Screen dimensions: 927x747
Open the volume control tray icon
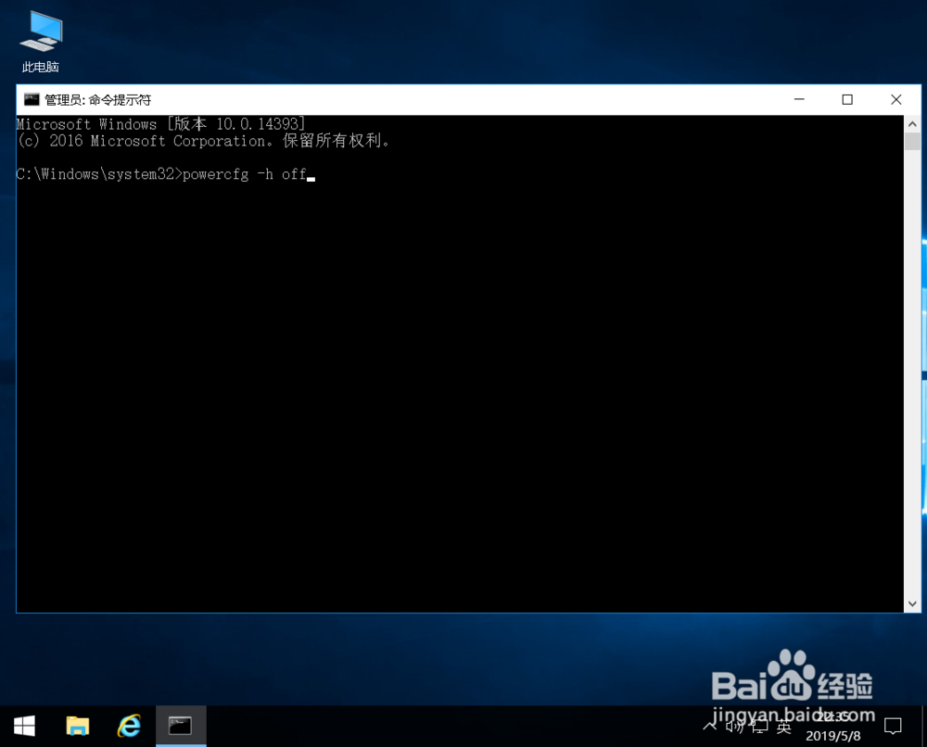pyautogui.click(x=735, y=727)
